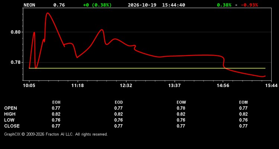Select the EOD LOW value 0.76
Viewport: 279px width, 149px height.
pyautogui.click(x=119, y=120)
